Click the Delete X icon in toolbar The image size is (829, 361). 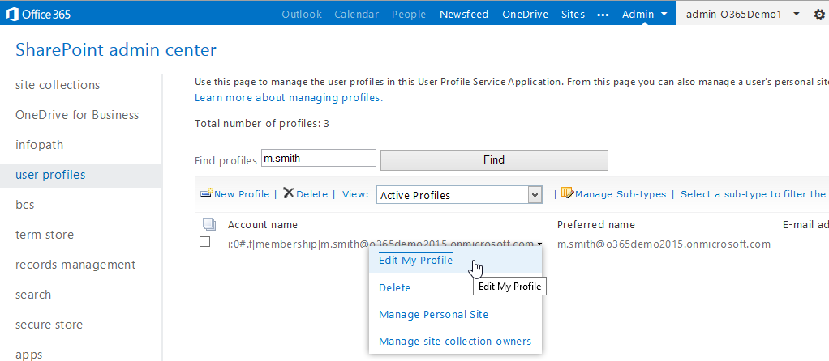pyautogui.click(x=288, y=193)
